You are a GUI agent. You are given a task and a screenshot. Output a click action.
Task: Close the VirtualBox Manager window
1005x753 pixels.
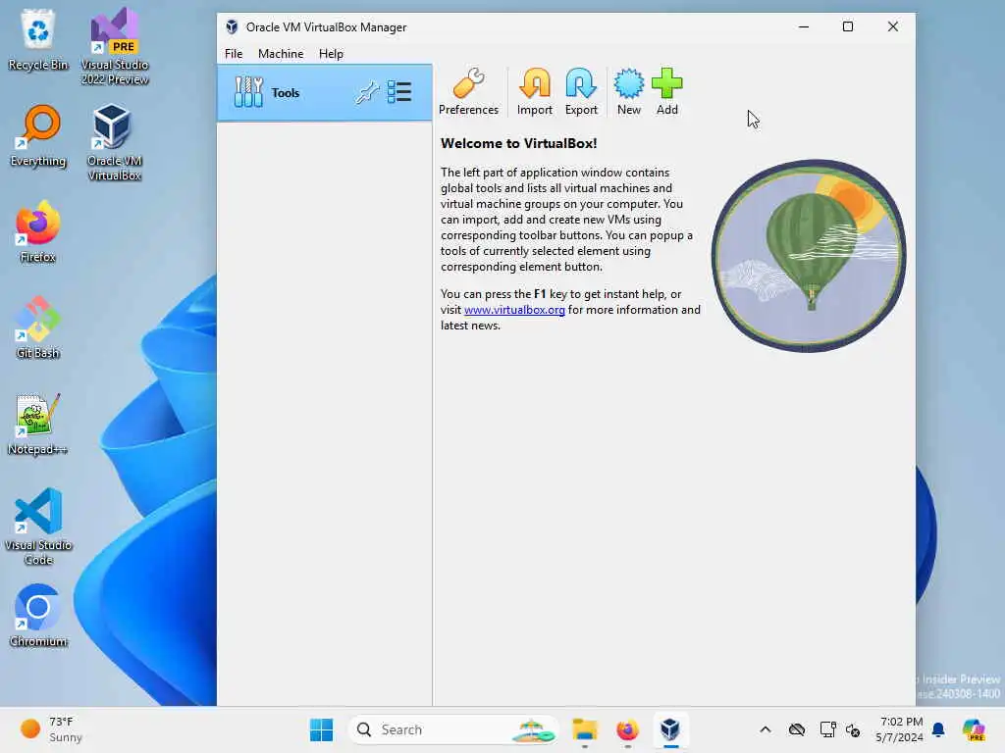pyautogui.click(x=893, y=26)
